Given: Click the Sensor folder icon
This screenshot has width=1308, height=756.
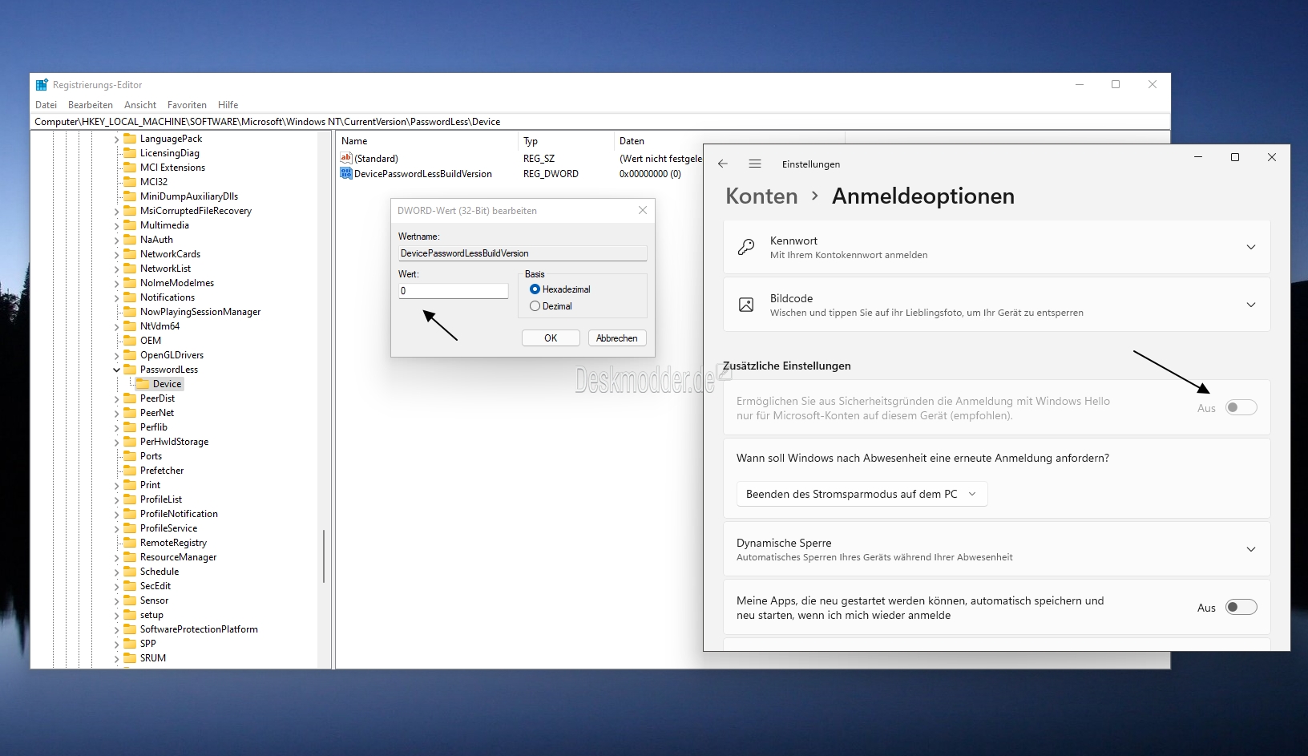Looking at the screenshot, I should pyautogui.click(x=130, y=600).
